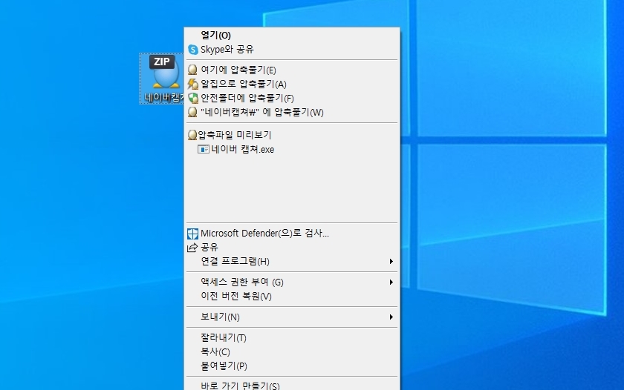Click the Microsoft Defender shield icon
This screenshot has height=390, width=624.
pyautogui.click(x=192, y=234)
